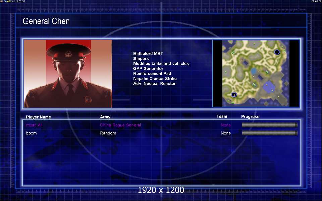Click the Adv. Nuclear Reactor line
The image size is (322, 201).
[x=154, y=83]
